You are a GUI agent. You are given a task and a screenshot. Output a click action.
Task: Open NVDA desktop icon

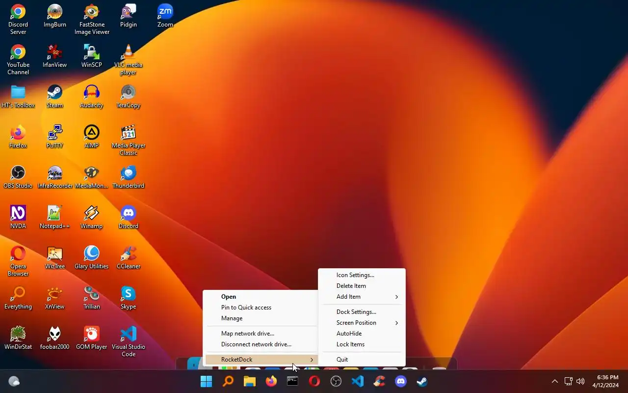tap(18, 217)
